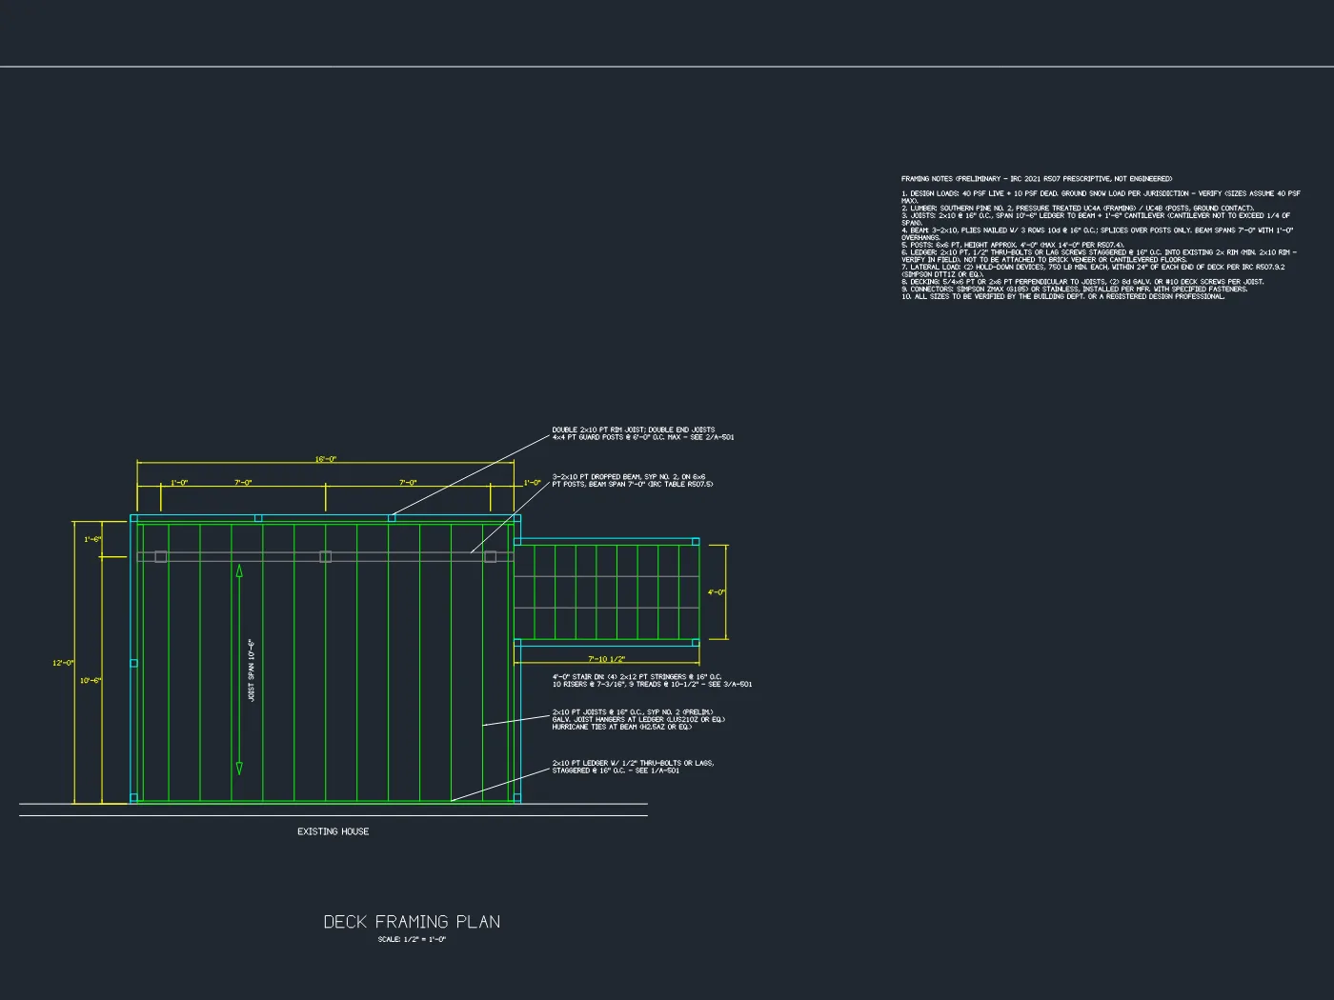Select the 7'-10 1/2" stair run dimension

click(x=607, y=659)
